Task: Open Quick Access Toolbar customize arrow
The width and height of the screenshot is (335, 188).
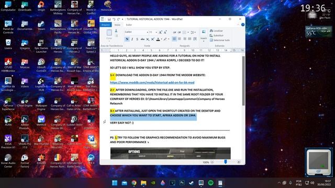Action: tap(122, 19)
